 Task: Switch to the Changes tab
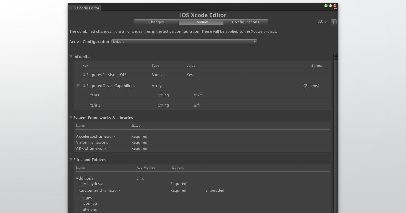pos(156,22)
